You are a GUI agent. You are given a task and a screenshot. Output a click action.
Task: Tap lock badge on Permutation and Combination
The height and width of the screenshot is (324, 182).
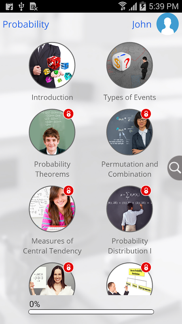point(146,114)
